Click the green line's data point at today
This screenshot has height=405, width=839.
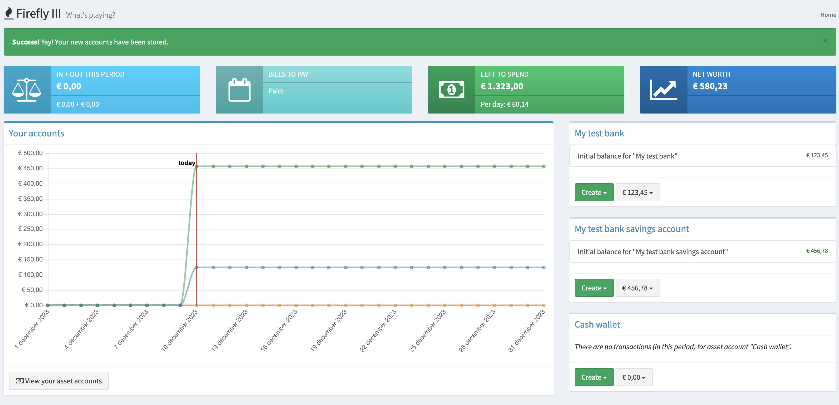click(196, 166)
